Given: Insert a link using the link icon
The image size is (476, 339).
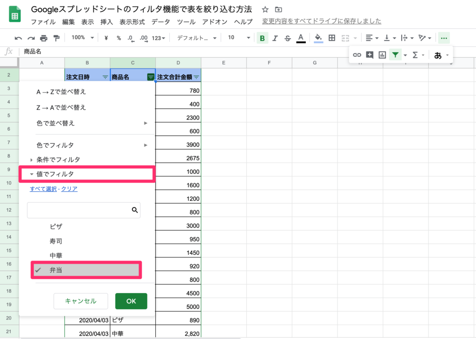Looking at the screenshot, I should (x=357, y=55).
